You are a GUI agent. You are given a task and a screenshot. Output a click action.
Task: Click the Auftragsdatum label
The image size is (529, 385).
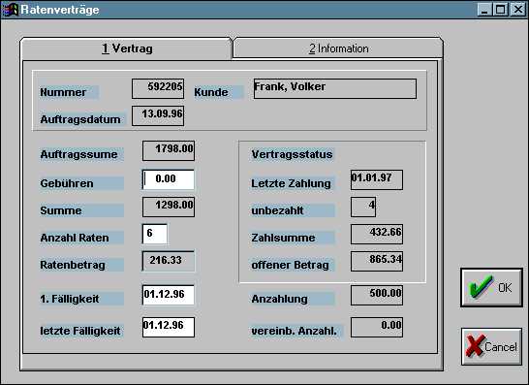[x=80, y=119]
